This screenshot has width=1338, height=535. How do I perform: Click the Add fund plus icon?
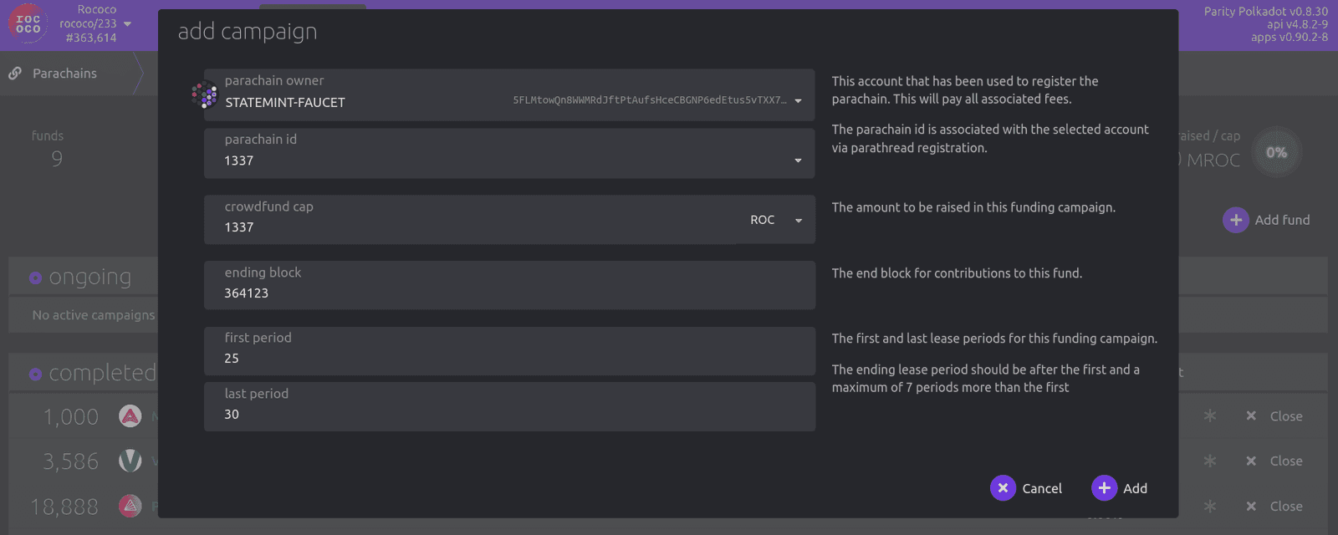coord(1235,220)
